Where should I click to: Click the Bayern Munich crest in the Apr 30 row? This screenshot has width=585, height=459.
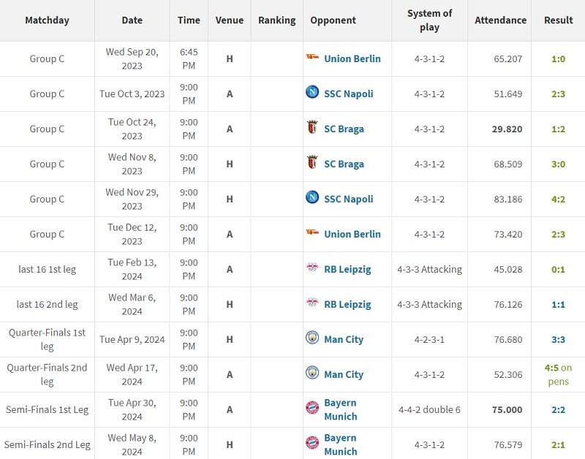point(312,409)
